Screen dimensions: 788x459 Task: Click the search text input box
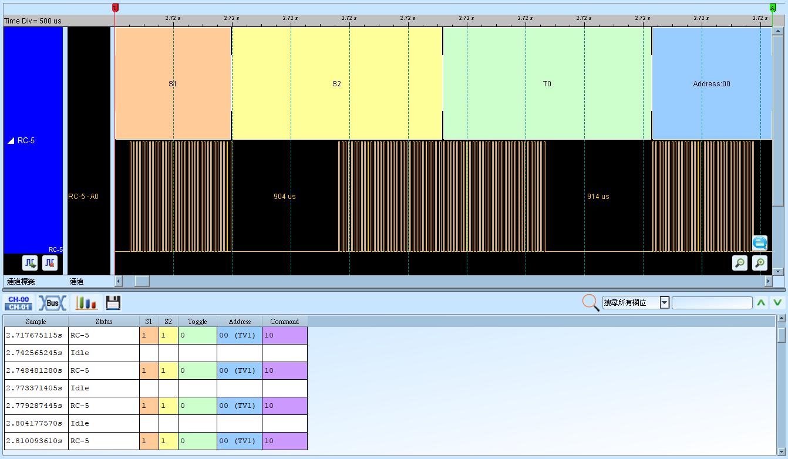(712, 303)
